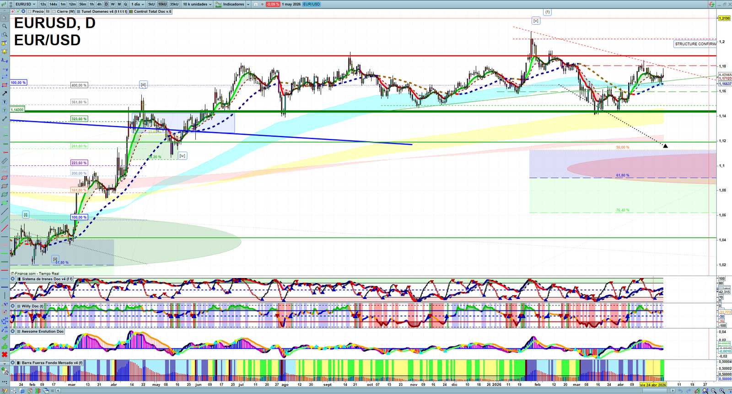This screenshot has width=732, height=394.
Task: Expand the Indicadores dropdown arrow
Action: pyautogui.click(x=248, y=4)
